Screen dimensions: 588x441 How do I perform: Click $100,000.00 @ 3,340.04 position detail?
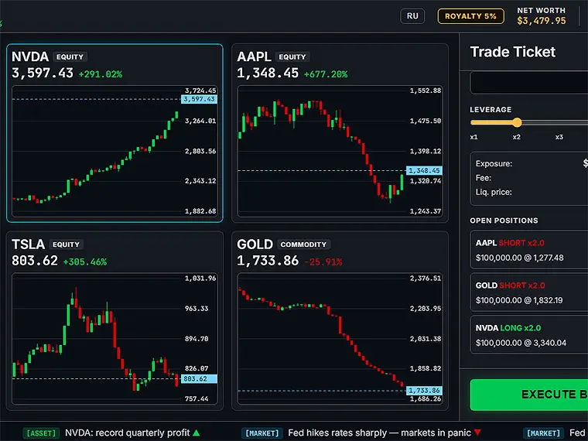521,343
